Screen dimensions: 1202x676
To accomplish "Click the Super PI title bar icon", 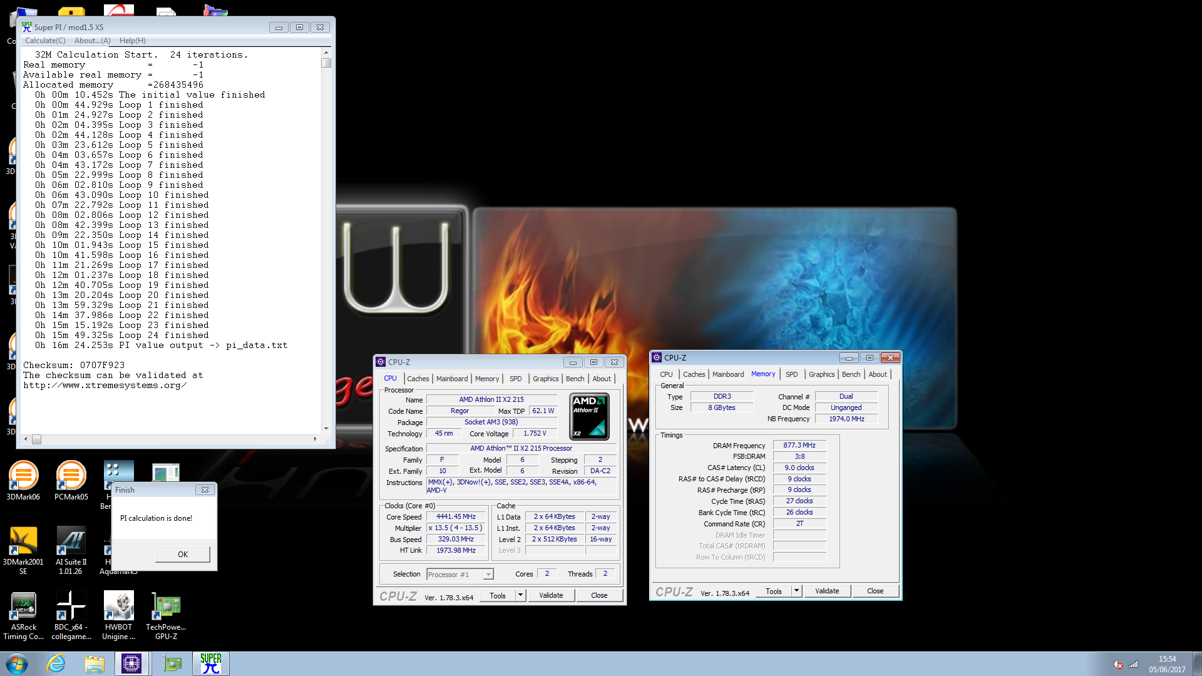I will [27, 27].
